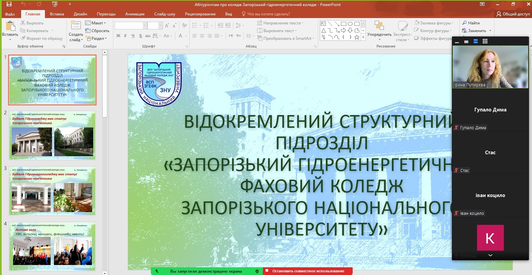
Task: Switch Zoom panel to active speaker strip icon
Action: click(476, 41)
